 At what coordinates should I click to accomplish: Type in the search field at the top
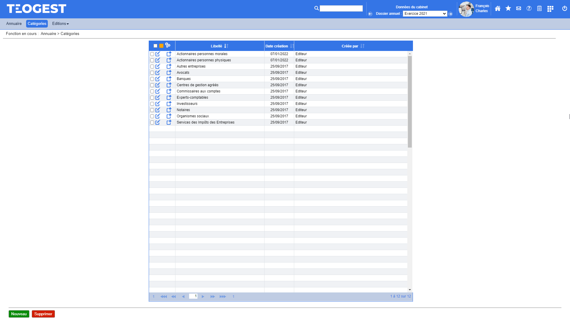click(341, 8)
